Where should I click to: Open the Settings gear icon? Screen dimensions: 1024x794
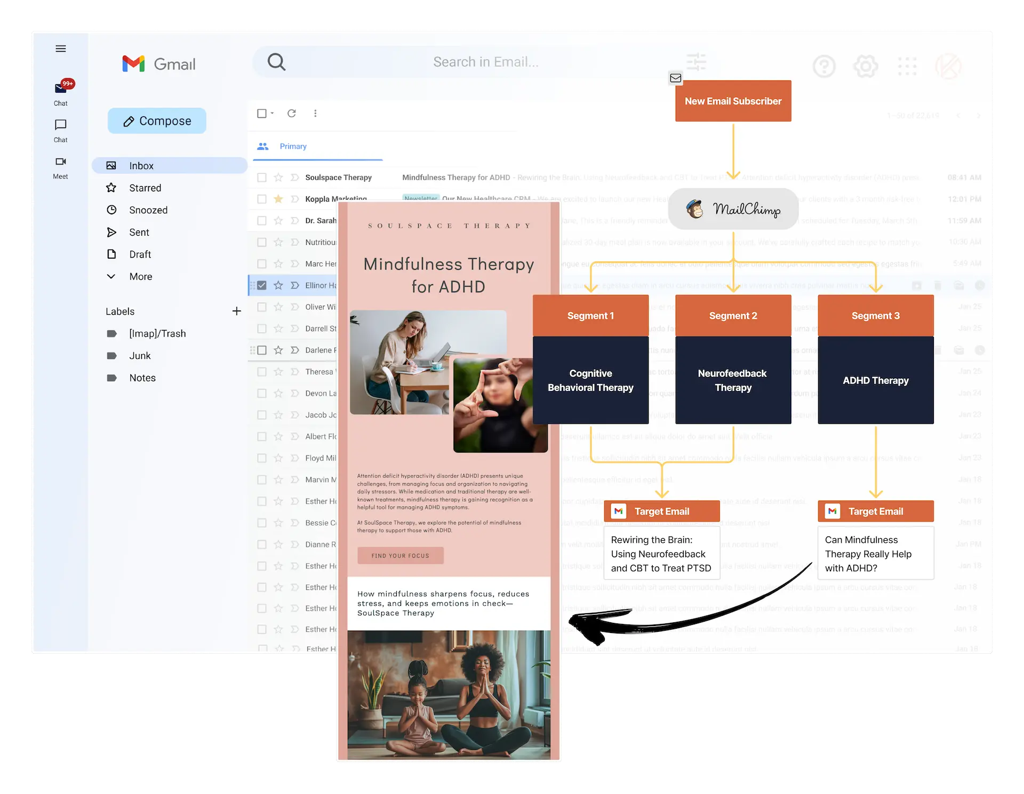[x=866, y=67]
